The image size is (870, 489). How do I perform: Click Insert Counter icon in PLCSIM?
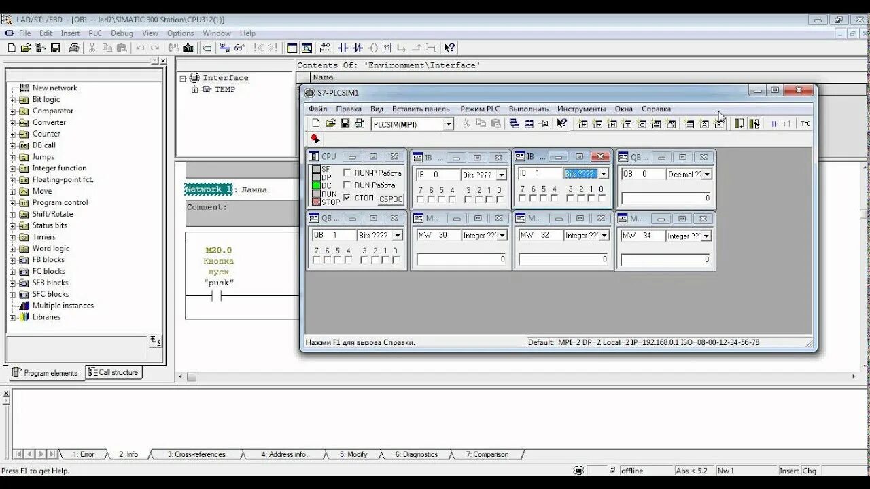(x=642, y=124)
